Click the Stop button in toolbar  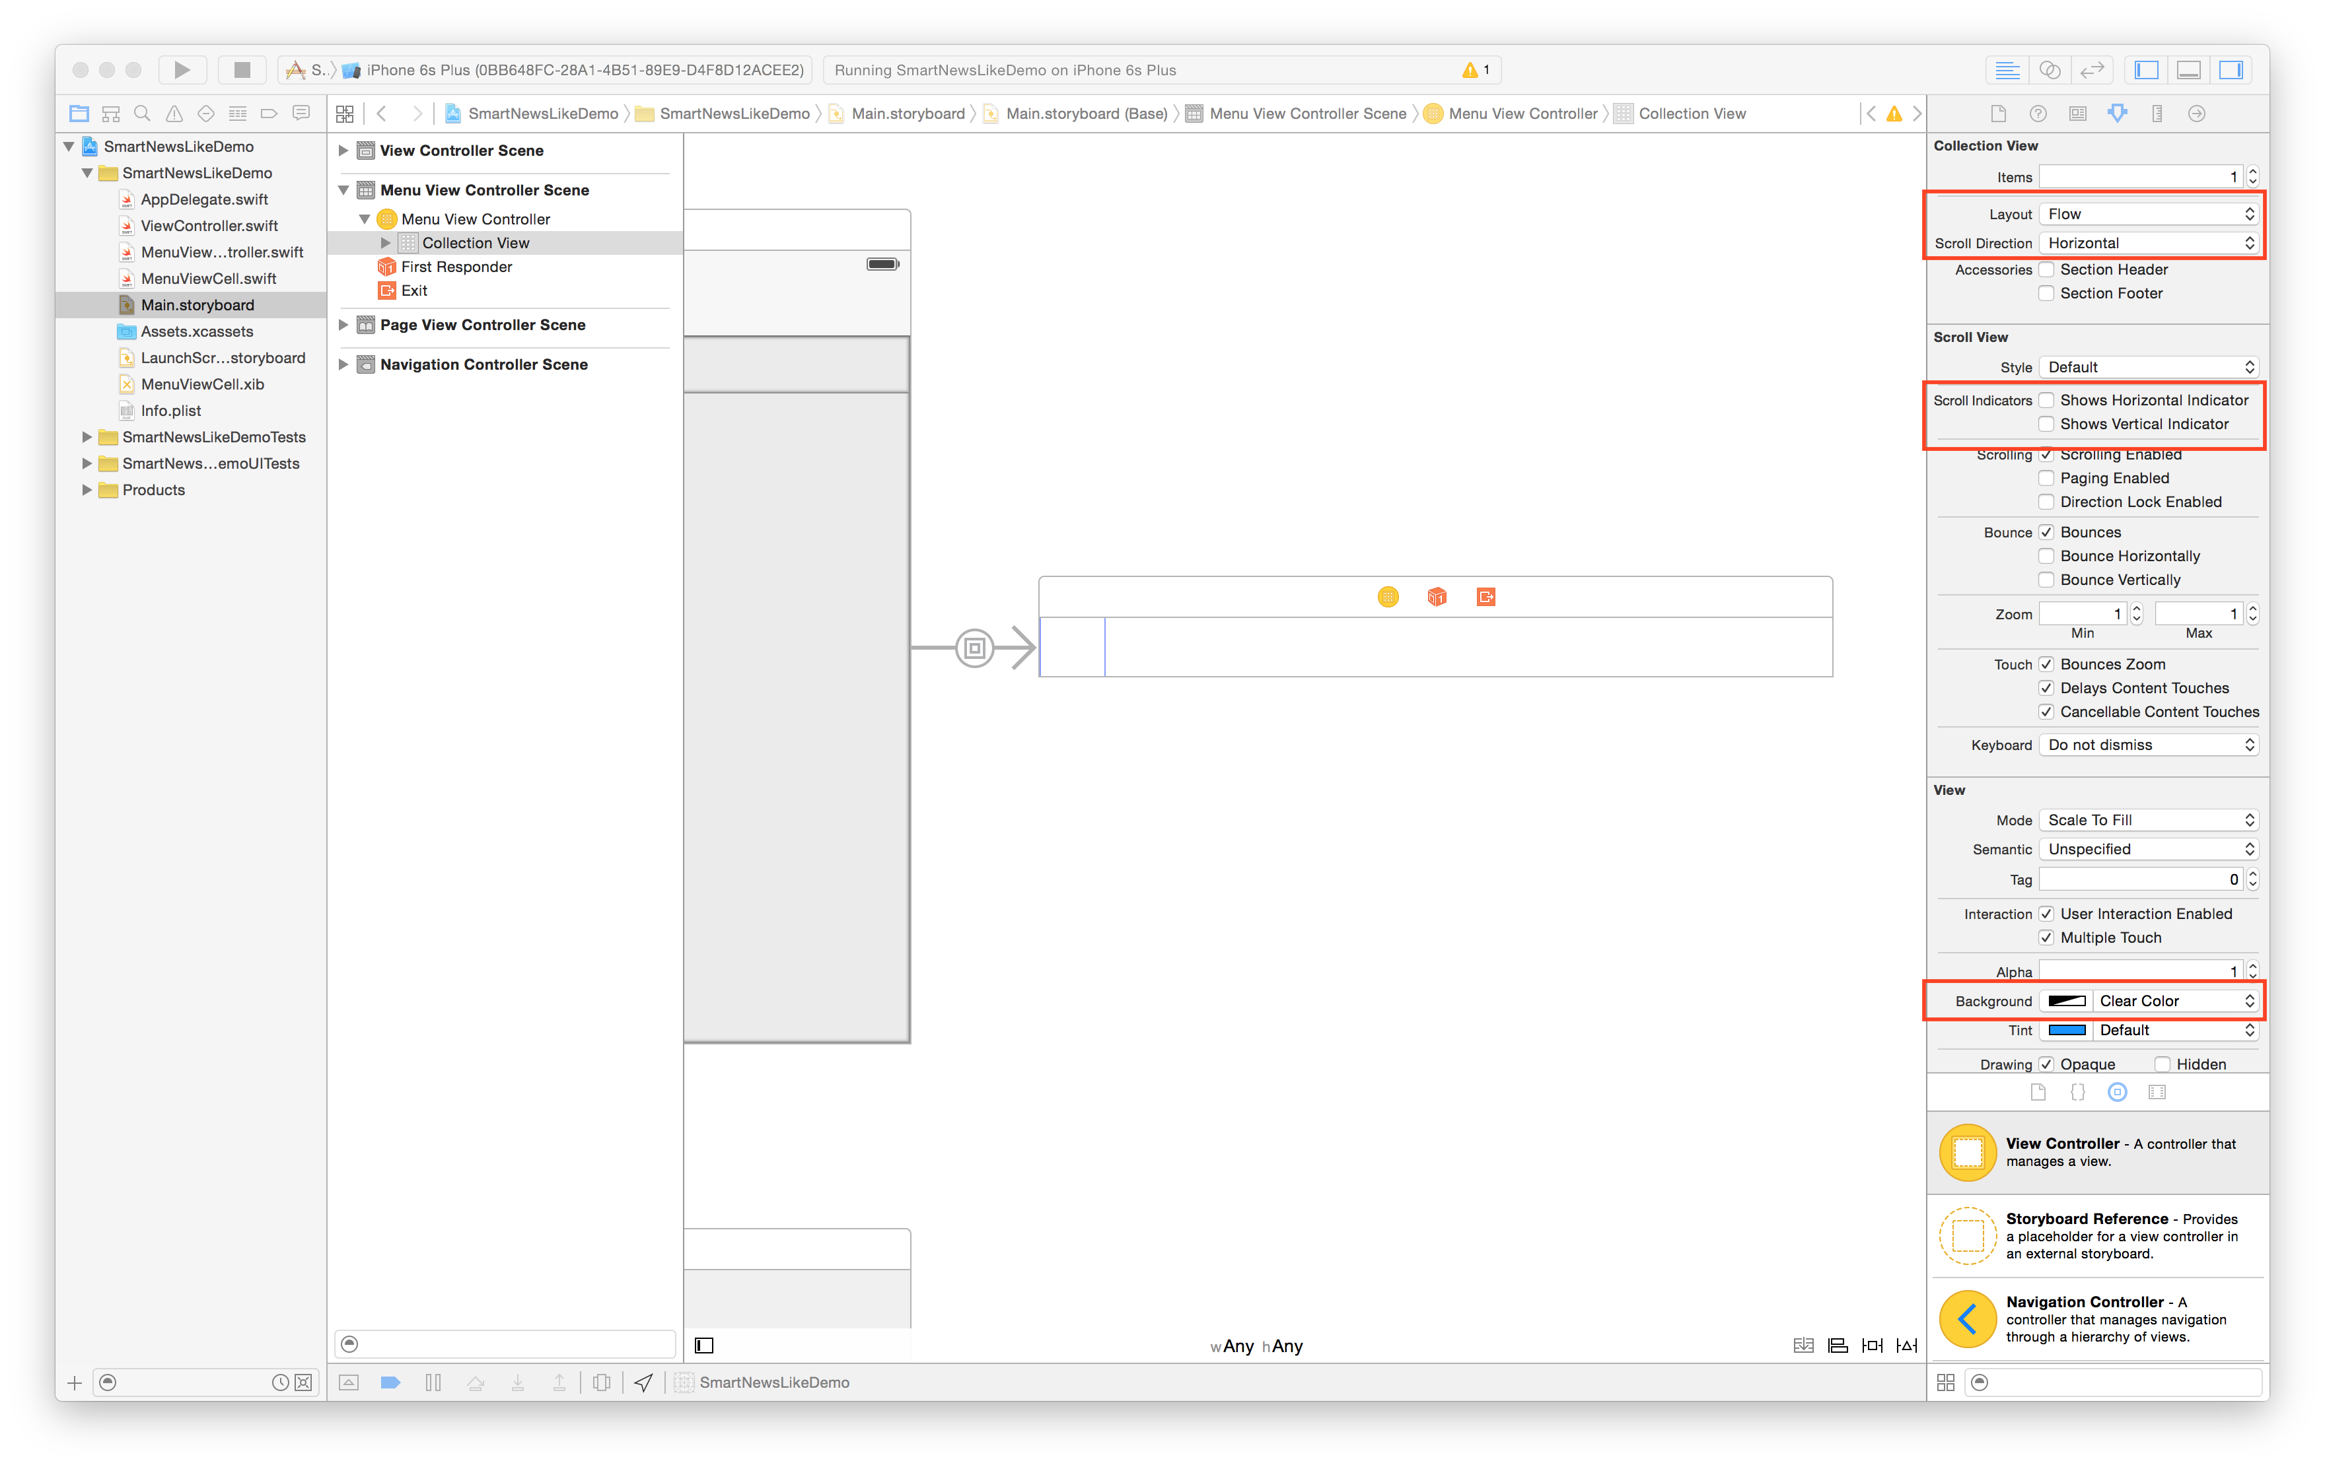pos(241,69)
